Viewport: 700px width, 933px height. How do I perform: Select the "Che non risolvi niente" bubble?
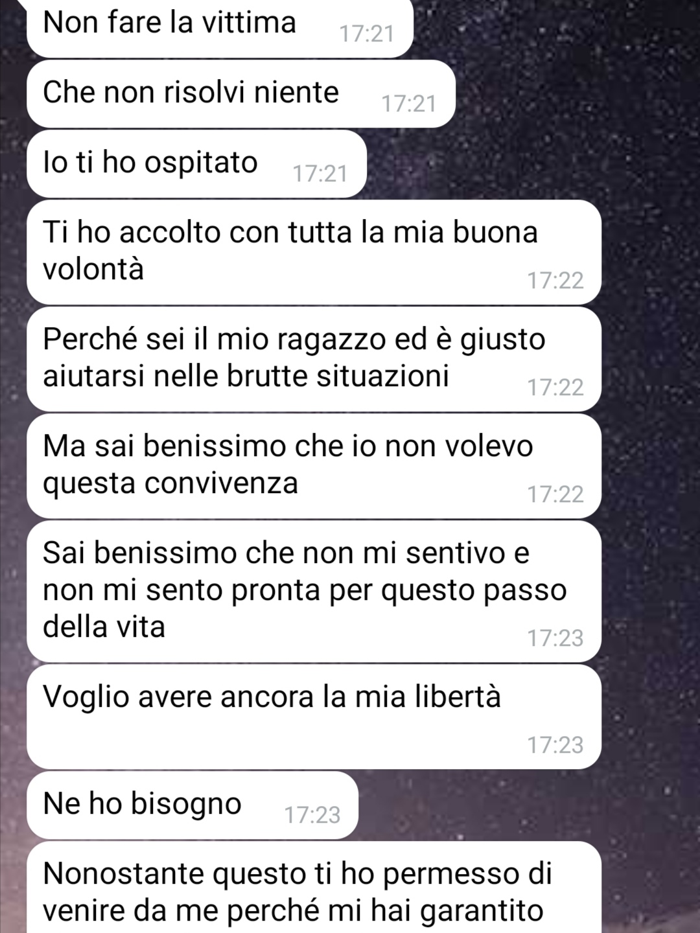(x=240, y=93)
